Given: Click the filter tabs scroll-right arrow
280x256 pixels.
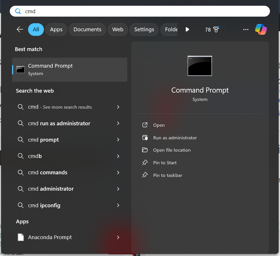Looking at the screenshot, I should (x=187, y=30).
